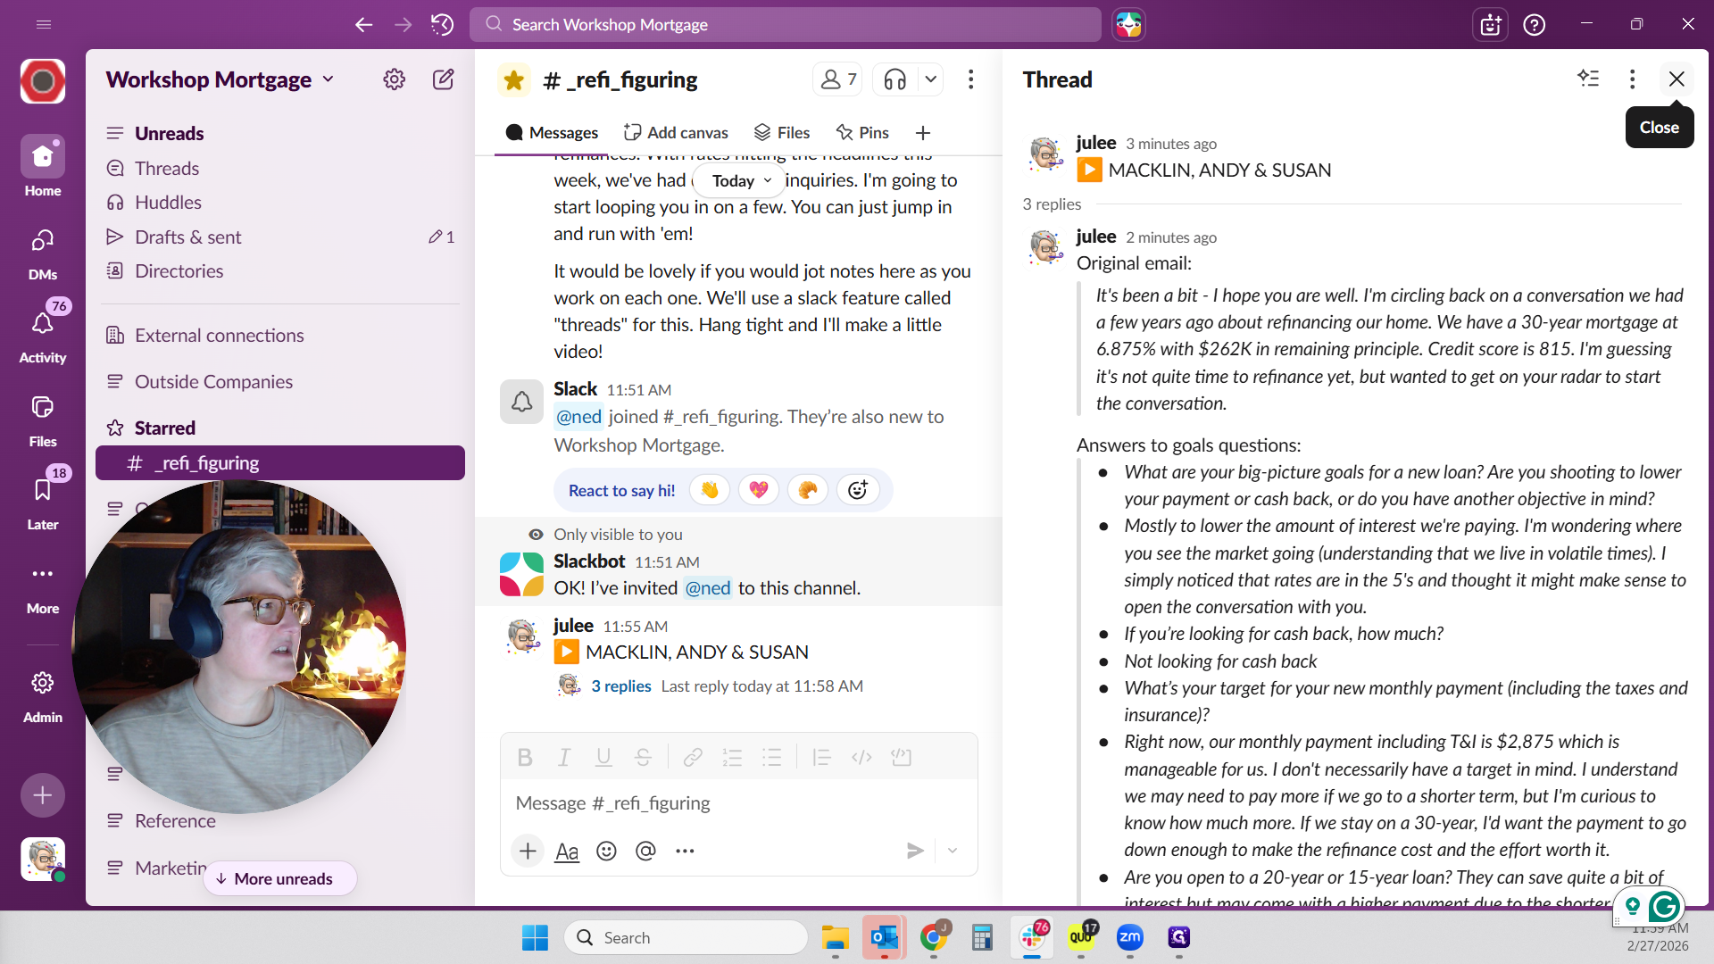Add wave emoji reaction
The height and width of the screenshot is (964, 1714).
pyautogui.click(x=710, y=490)
